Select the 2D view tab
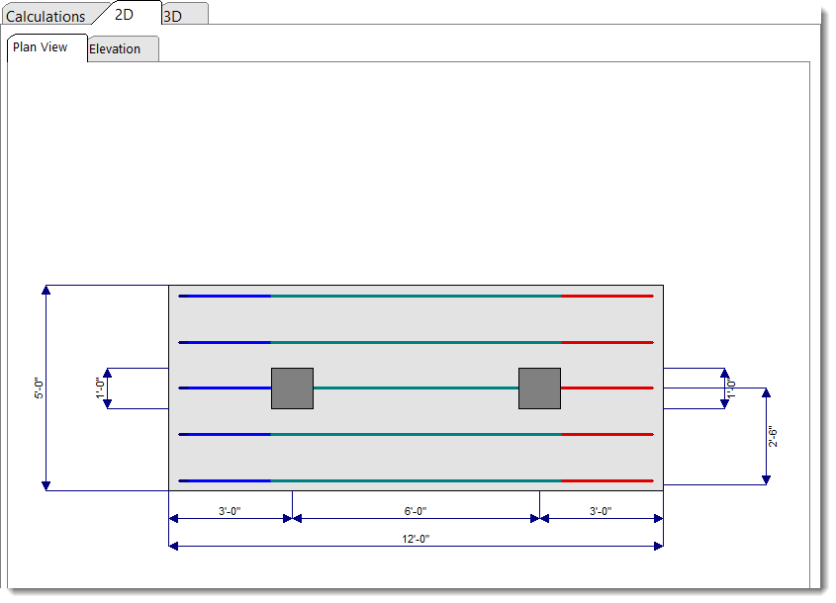This screenshot has height=603, width=836. 125,15
